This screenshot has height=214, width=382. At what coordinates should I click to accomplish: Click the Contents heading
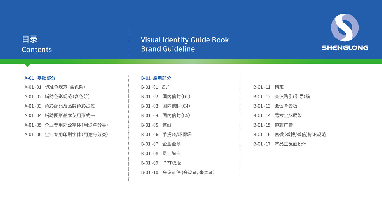[x=37, y=49]
